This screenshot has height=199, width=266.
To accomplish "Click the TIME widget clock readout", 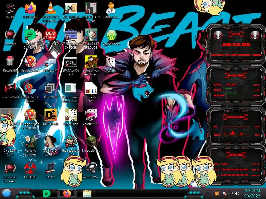I will (x=236, y=45).
